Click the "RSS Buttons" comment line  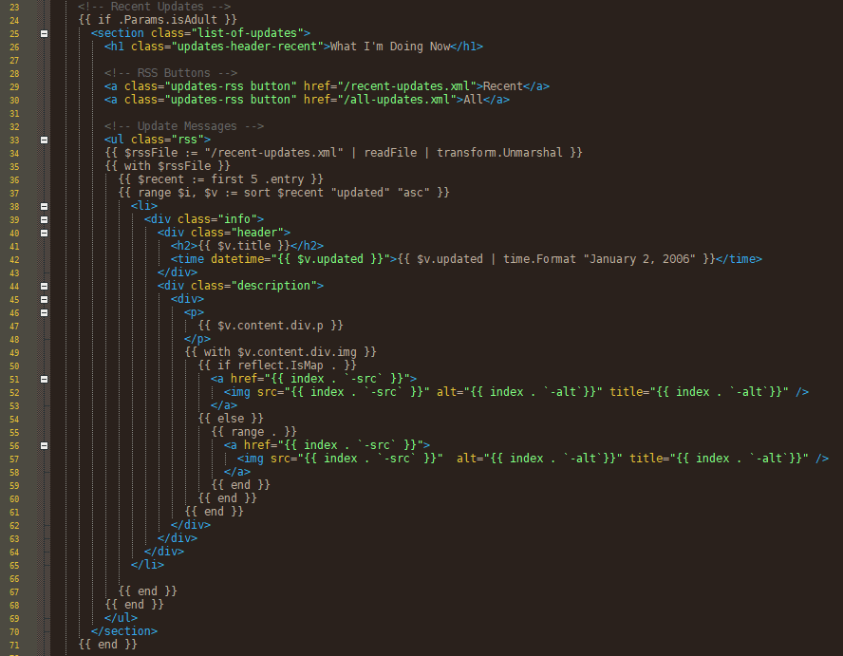[171, 72]
